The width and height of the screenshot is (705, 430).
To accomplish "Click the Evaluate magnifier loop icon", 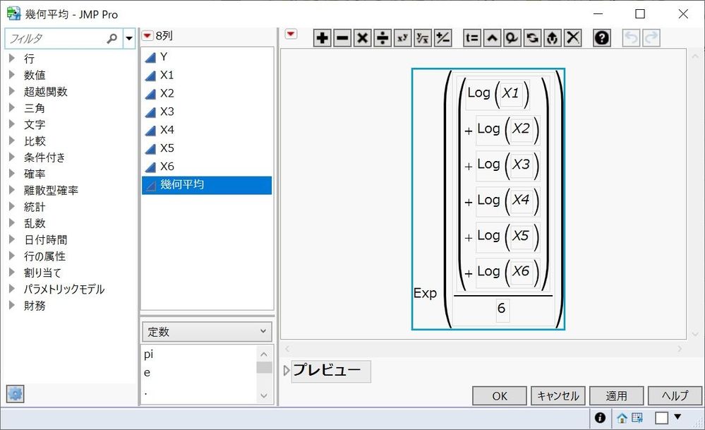I will pos(512,38).
